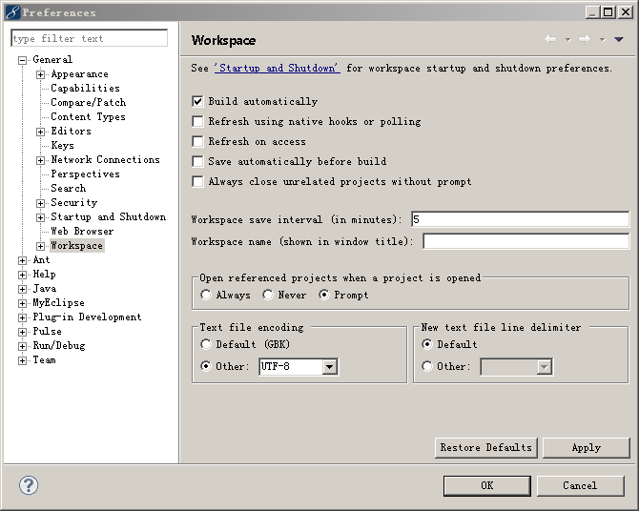This screenshot has width=639, height=511.
Task: Expand the Help category
Action: coord(23,275)
